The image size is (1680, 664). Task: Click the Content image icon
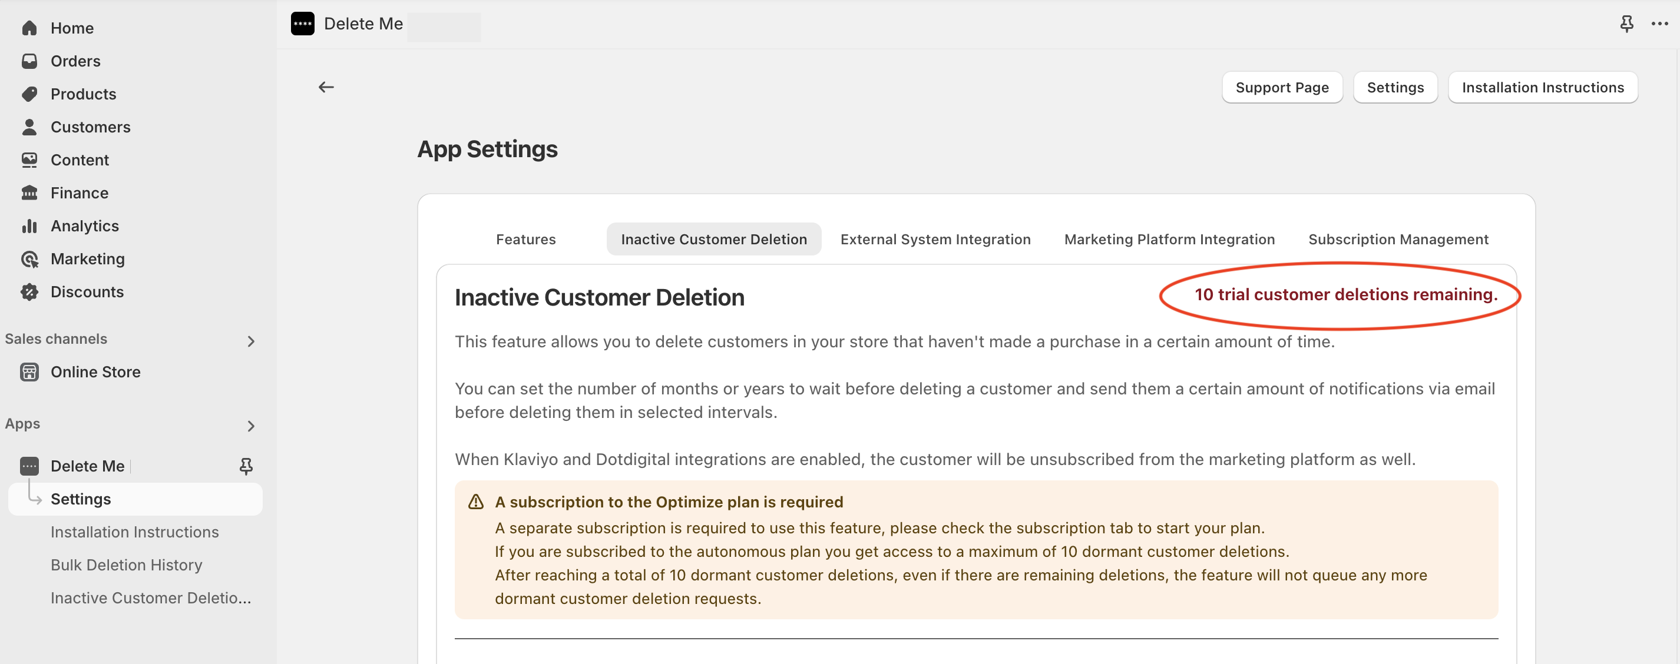click(x=29, y=160)
